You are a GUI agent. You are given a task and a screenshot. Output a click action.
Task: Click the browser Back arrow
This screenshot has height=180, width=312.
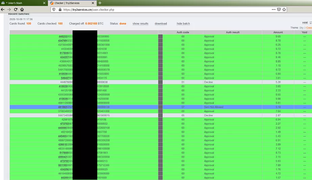tap(3, 9)
